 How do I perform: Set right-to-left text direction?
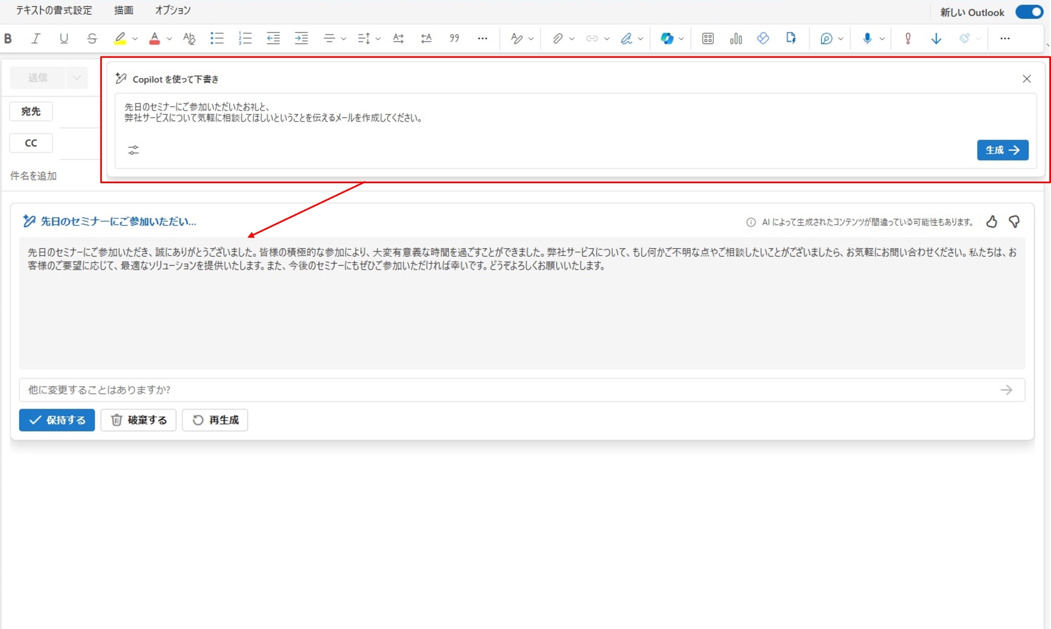[x=426, y=38]
